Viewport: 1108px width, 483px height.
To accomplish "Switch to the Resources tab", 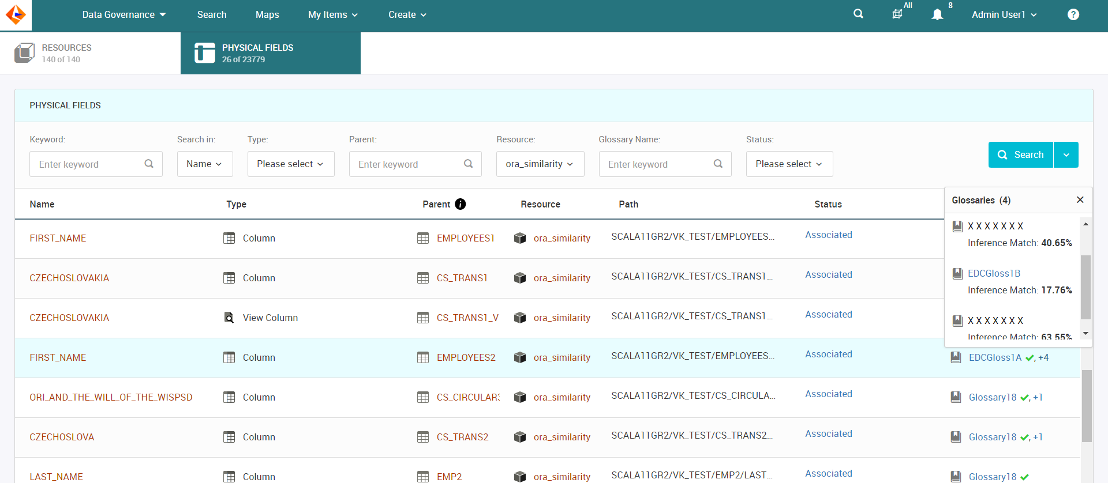I will coord(90,53).
